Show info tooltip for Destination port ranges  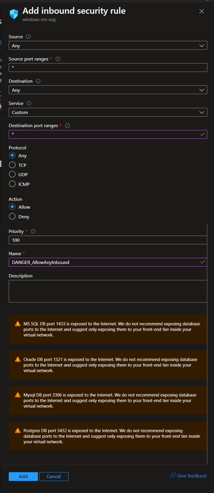point(67,126)
